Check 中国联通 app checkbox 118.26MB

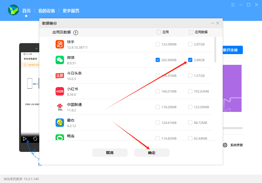(157, 107)
